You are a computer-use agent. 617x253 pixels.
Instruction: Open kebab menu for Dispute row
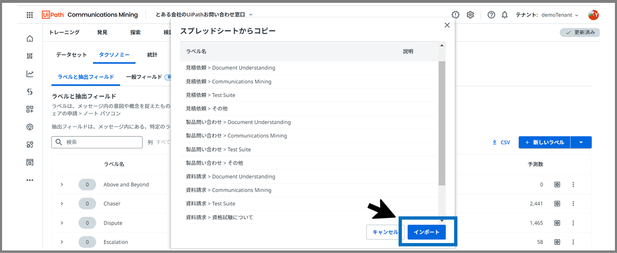click(573, 223)
